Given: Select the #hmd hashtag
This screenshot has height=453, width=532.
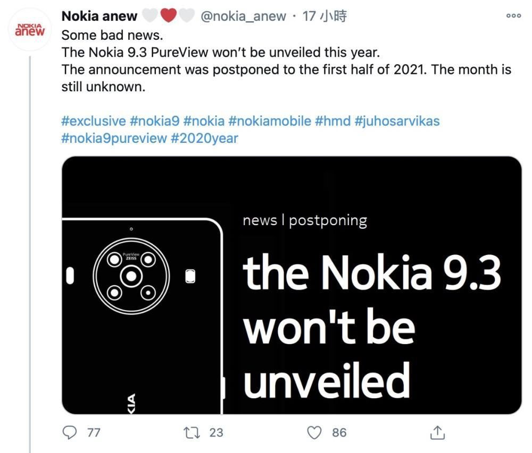Looking at the screenshot, I should (x=332, y=121).
